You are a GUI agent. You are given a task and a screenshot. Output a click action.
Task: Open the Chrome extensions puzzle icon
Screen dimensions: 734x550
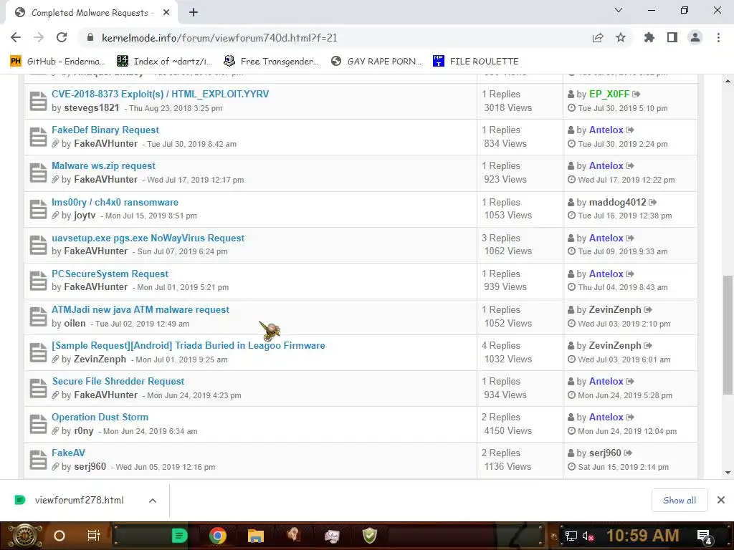[649, 37]
